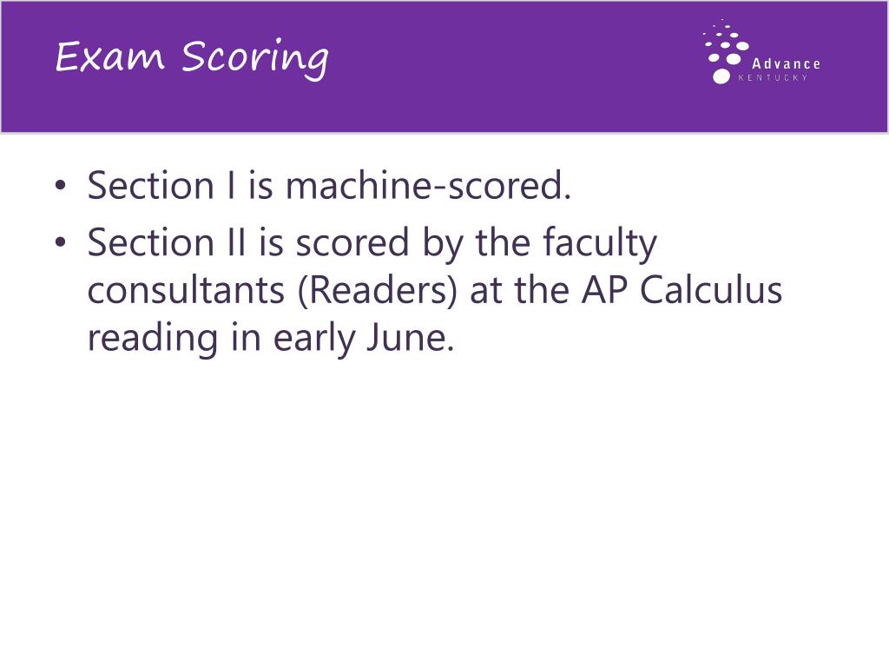Click the word "early" in the last line

click(313, 340)
